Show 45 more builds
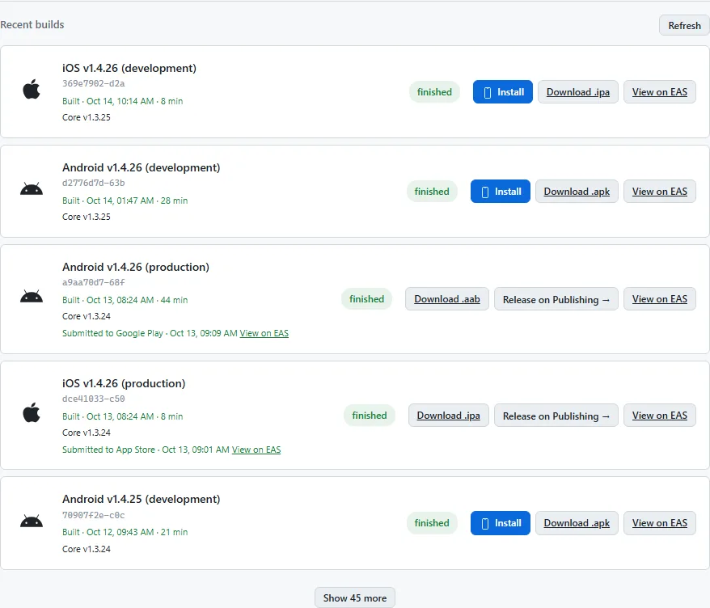This screenshot has width=710, height=608. coord(354,598)
